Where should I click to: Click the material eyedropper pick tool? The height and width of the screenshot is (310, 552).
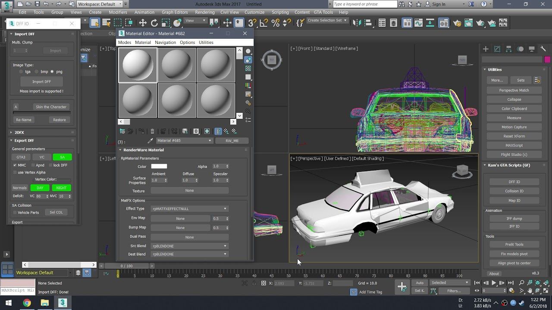(x=150, y=141)
